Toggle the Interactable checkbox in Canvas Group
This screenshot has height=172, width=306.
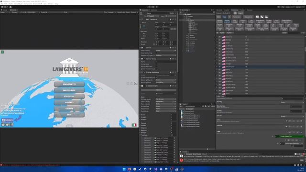156,64
